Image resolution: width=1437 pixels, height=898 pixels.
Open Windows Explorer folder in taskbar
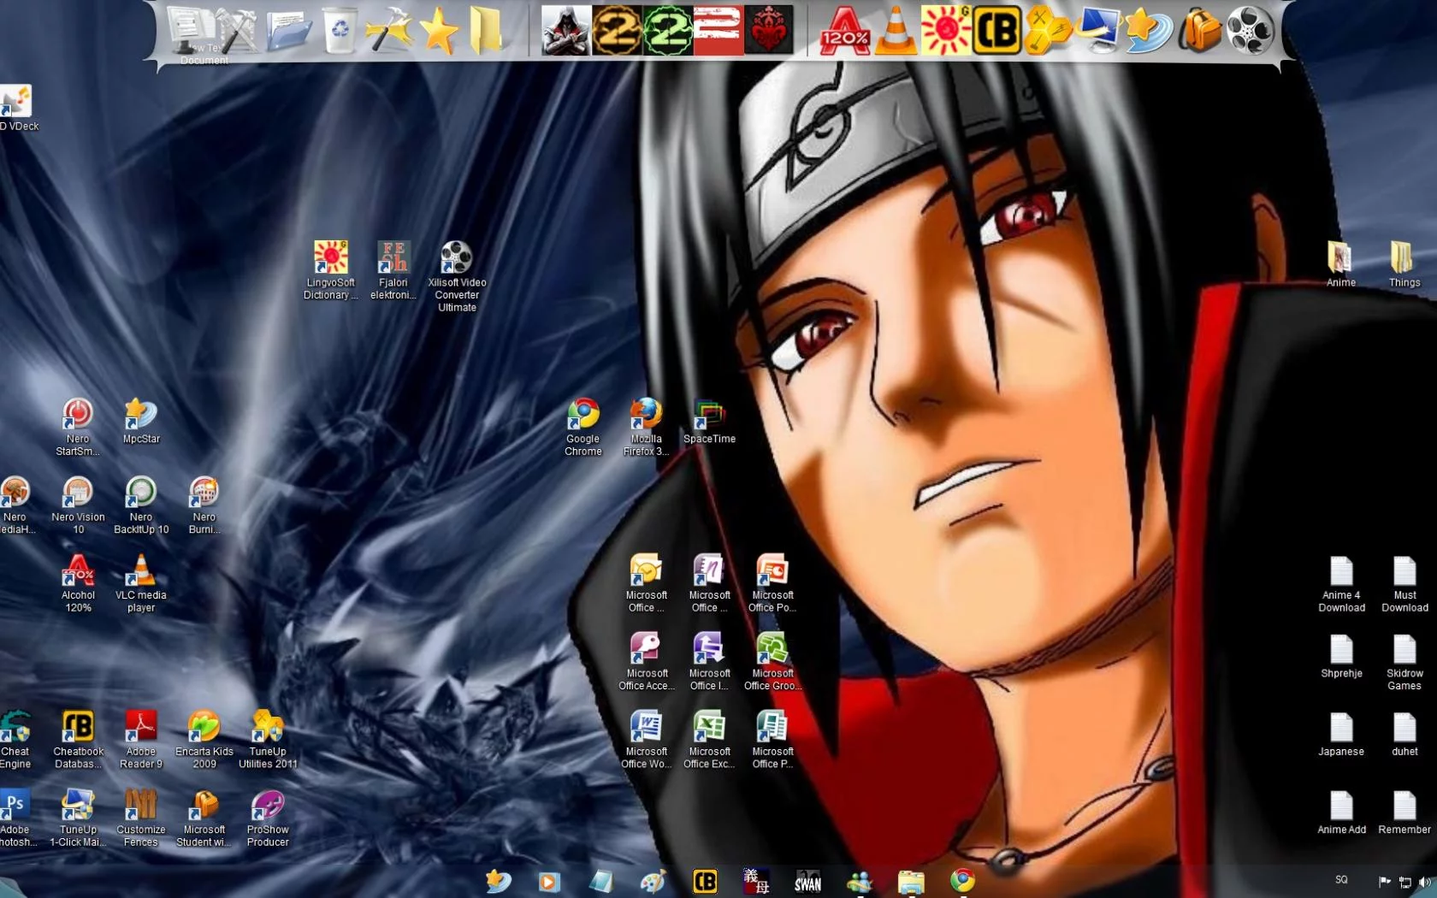[911, 881]
